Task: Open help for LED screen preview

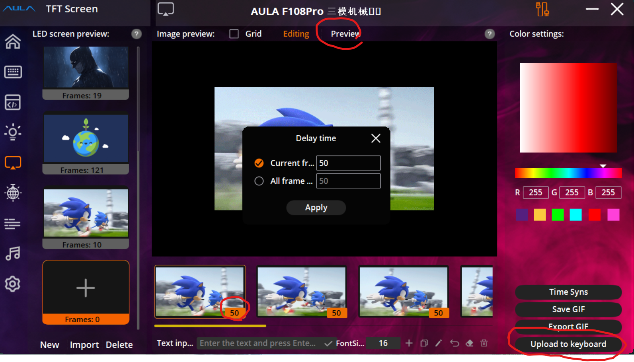Action: [137, 34]
